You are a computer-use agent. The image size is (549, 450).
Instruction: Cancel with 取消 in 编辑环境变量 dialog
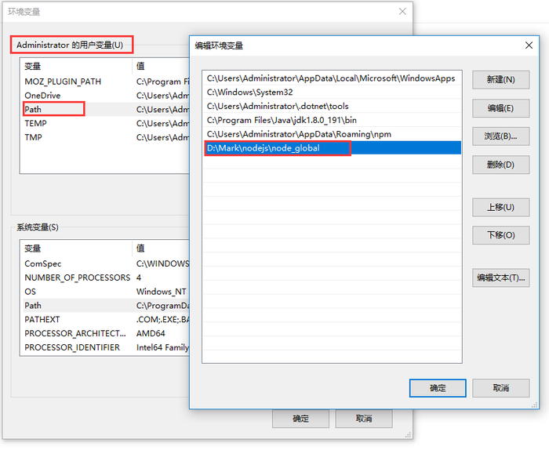pos(500,388)
